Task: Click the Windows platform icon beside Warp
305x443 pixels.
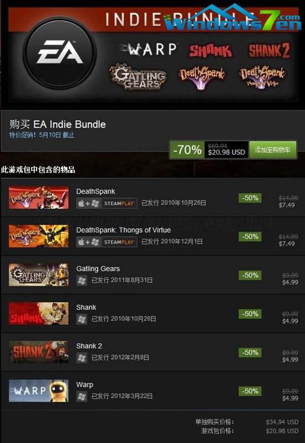Action: (x=82, y=396)
